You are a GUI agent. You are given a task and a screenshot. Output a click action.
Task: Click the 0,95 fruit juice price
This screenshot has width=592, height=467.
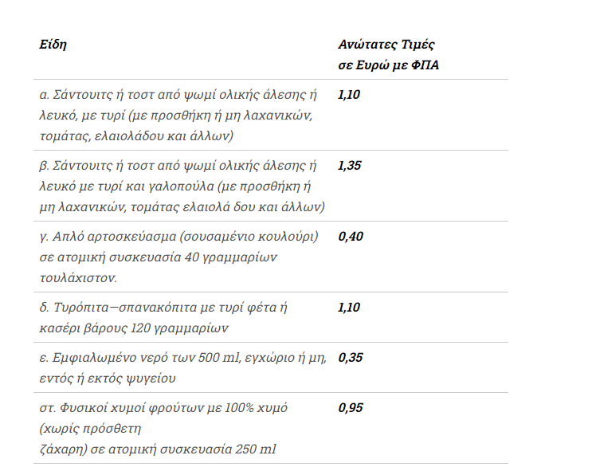(351, 408)
